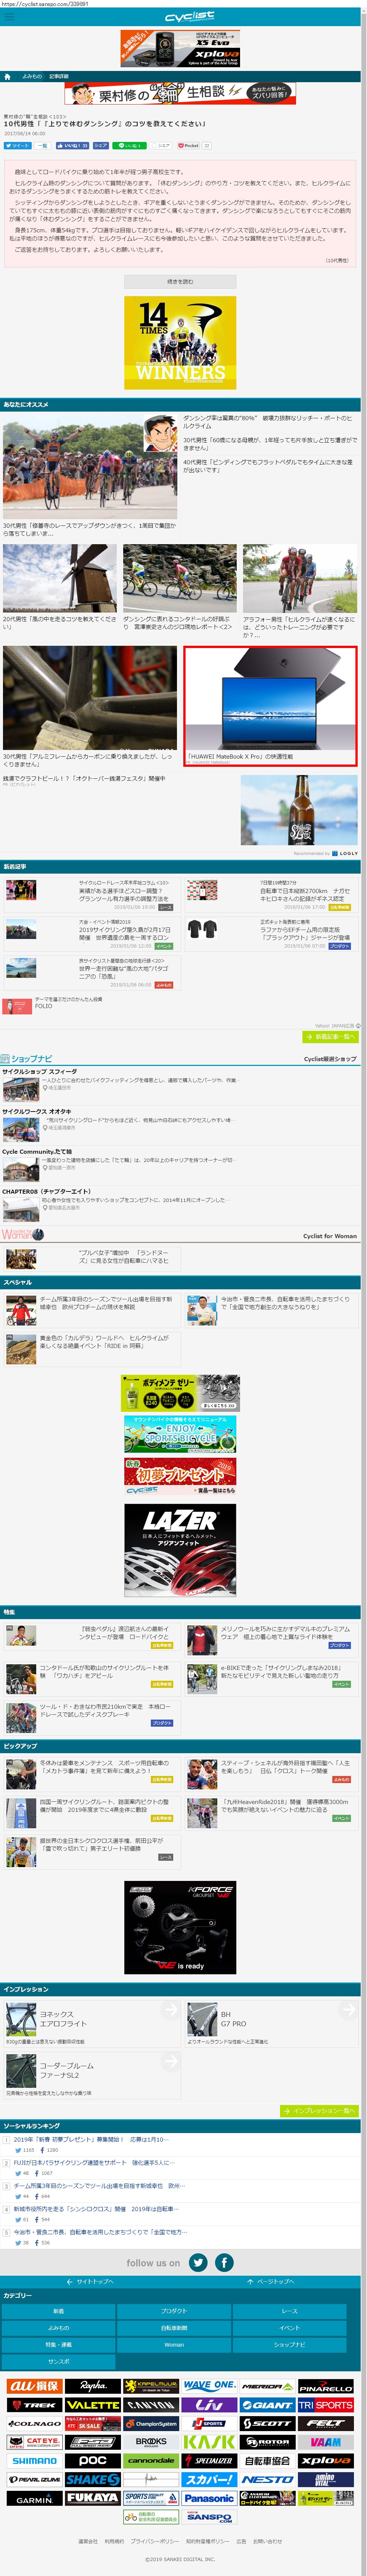Click the 続きを読む button
The height and width of the screenshot is (2576, 367).
click(180, 282)
